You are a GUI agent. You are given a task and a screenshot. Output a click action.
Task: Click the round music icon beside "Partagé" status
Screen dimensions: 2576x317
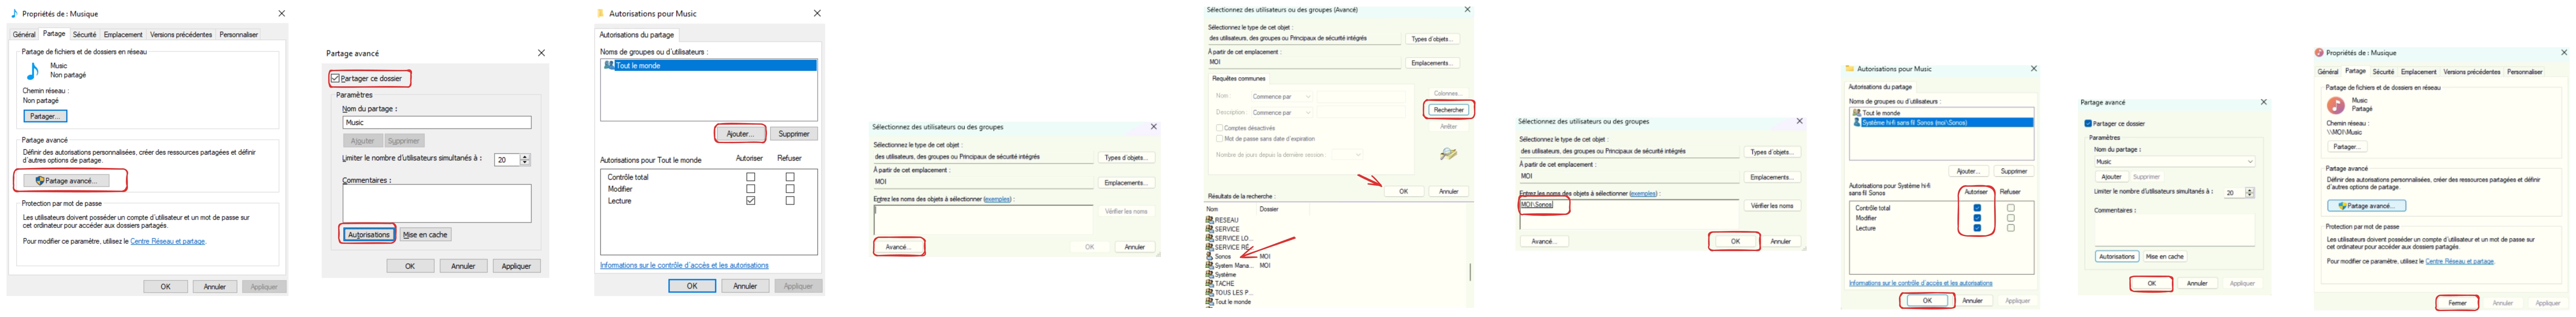(x=2336, y=105)
